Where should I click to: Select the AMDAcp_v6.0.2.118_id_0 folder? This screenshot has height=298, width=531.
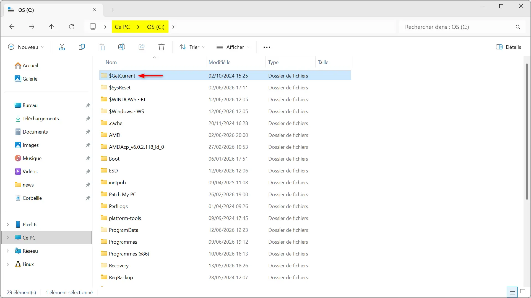click(x=225, y=147)
